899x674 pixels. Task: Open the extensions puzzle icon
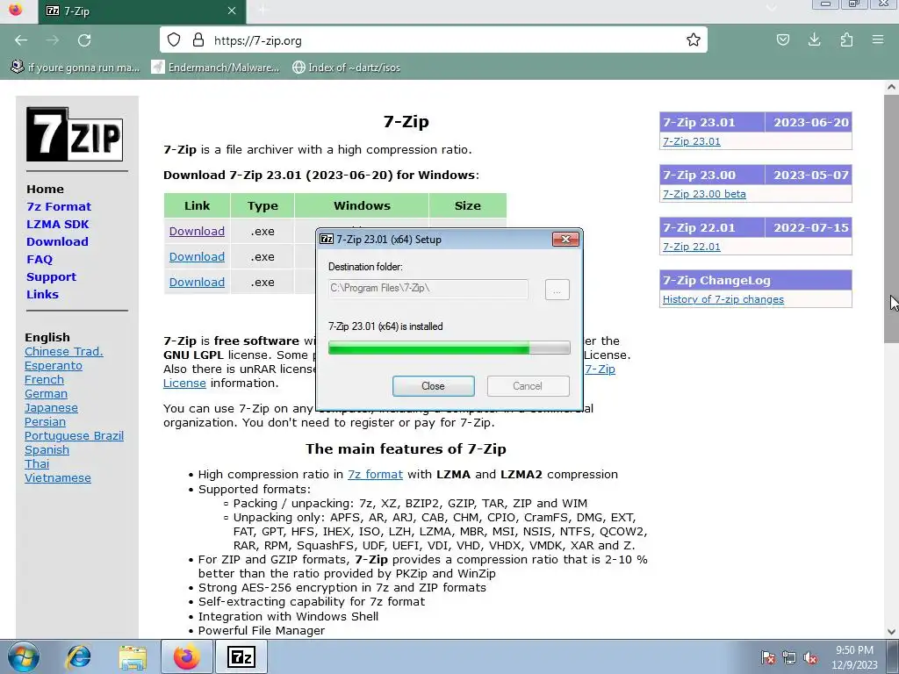coord(846,40)
